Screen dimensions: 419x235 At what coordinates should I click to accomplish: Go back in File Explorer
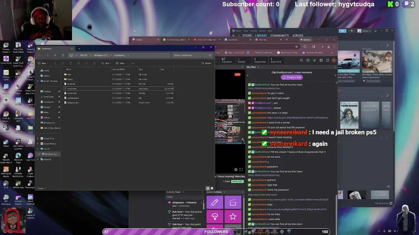(x=39, y=55)
